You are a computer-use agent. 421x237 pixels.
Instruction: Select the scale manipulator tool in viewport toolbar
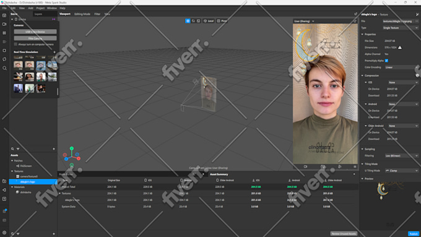pos(198,21)
